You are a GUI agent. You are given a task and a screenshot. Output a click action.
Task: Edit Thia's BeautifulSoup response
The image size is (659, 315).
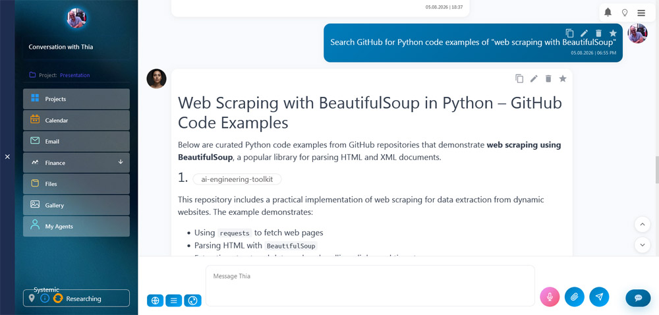pos(534,78)
